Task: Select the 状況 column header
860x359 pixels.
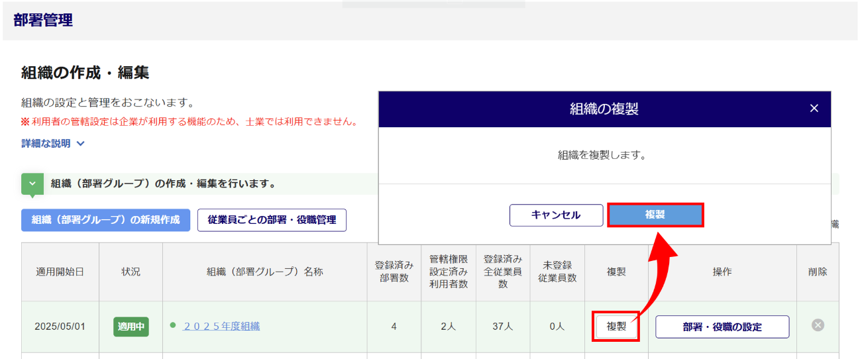Action: 131,272
